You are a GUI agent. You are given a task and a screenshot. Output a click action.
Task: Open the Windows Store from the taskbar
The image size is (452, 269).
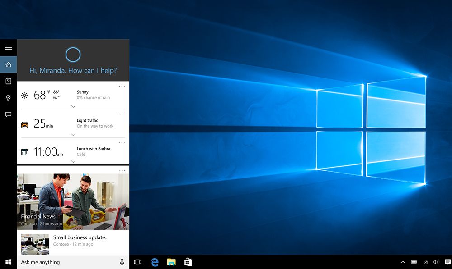coord(188,262)
